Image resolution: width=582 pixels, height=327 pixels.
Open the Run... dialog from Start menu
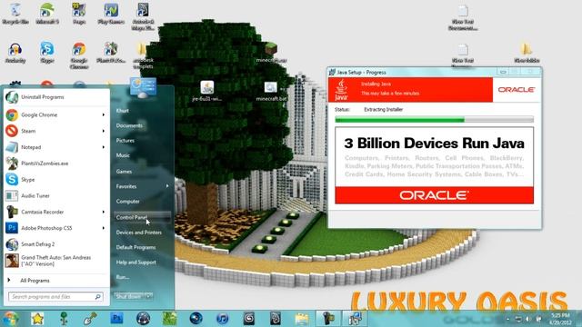pyautogui.click(x=123, y=277)
